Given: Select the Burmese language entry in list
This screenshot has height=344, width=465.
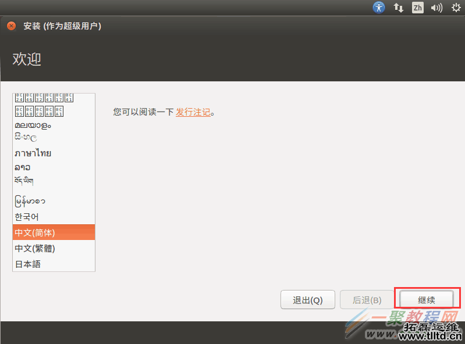Looking at the screenshot, I should (54, 201).
